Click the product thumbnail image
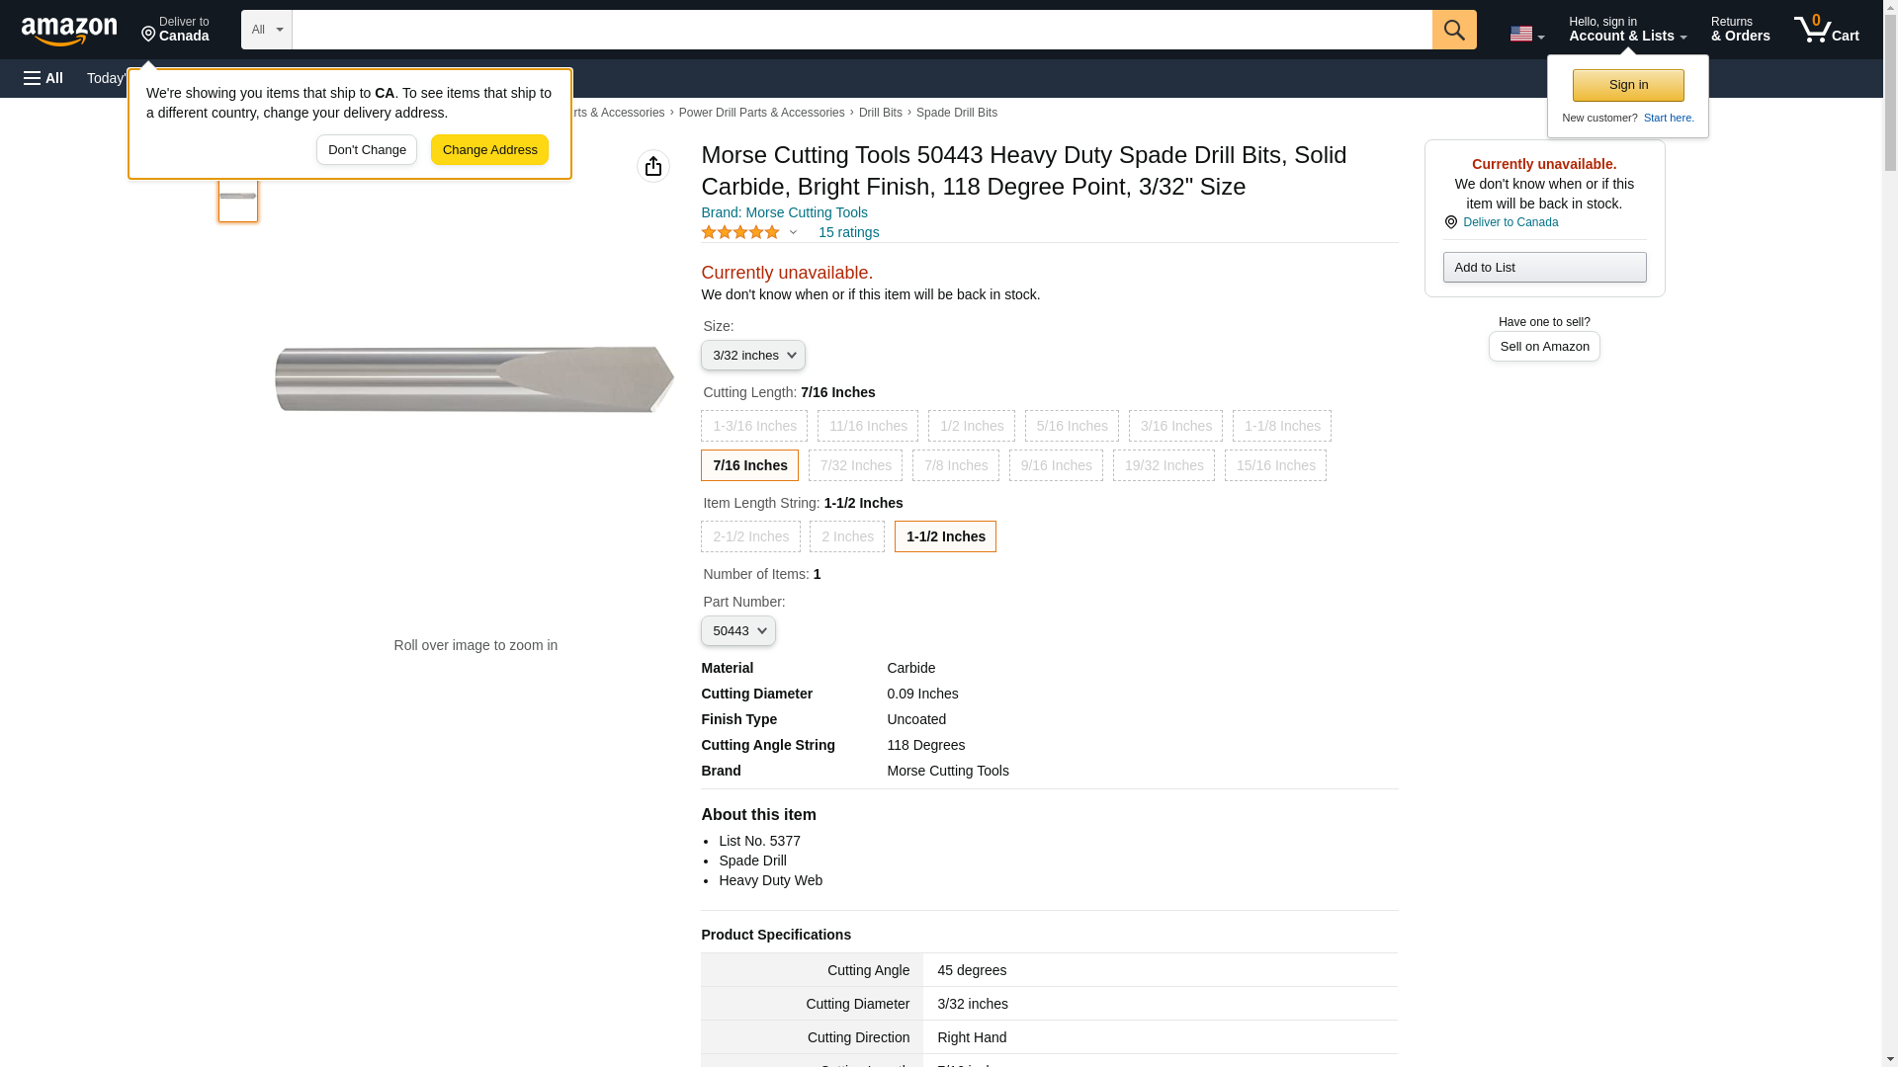 [237, 197]
